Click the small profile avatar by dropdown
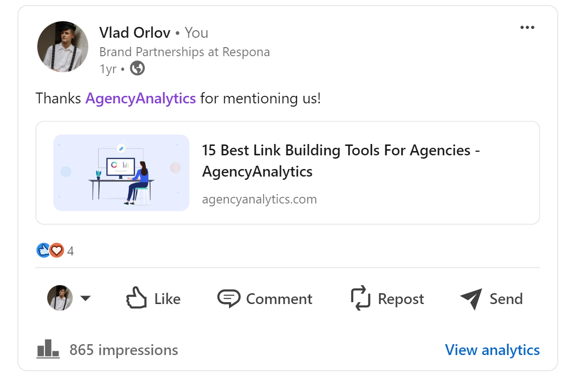Viewport: 568px width, 381px height. [60, 298]
